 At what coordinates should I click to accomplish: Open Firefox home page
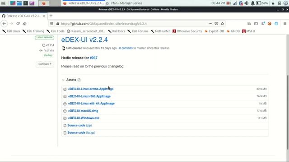click(x=25, y=24)
